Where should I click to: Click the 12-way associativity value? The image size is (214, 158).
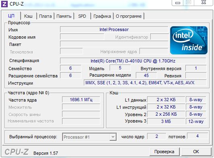coord(196,121)
